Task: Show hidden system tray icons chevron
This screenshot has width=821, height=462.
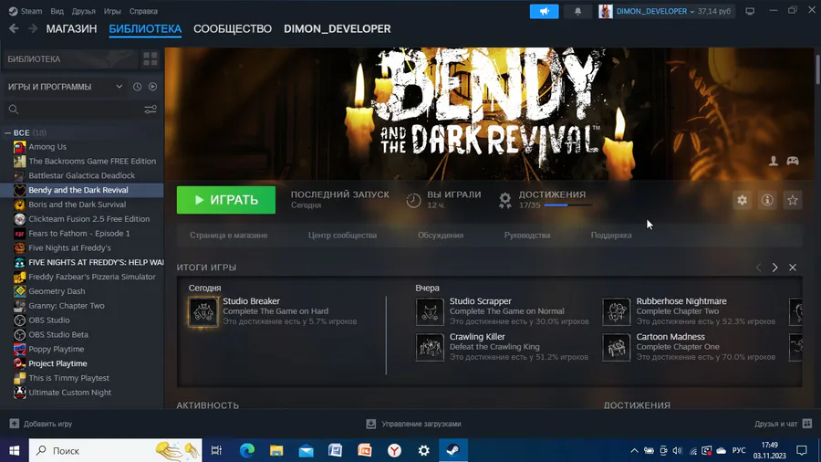Action: (x=634, y=450)
